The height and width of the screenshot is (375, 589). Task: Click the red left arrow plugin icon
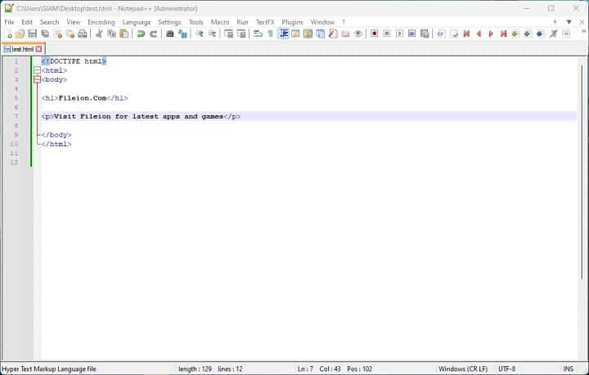tap(479, 34)
